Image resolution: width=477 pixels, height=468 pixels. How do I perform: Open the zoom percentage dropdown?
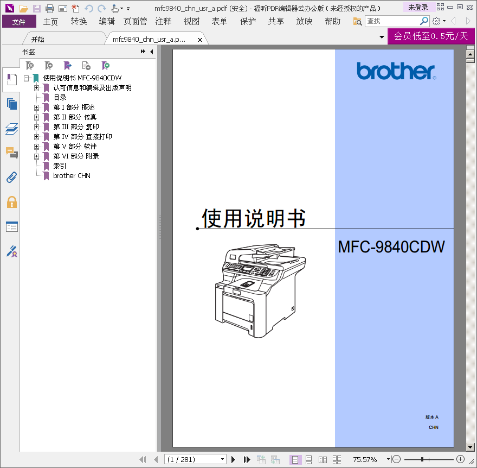click(x=388, y=459)
